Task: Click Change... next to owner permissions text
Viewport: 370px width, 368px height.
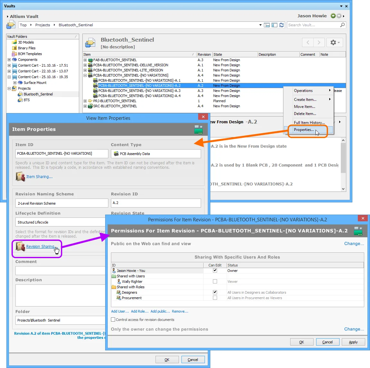Action: coord(354,329)
